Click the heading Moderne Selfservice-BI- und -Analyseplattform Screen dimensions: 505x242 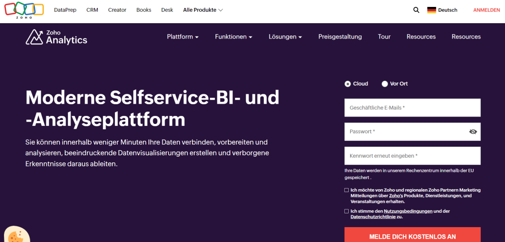pyautogui.click(x=152, y=108)
